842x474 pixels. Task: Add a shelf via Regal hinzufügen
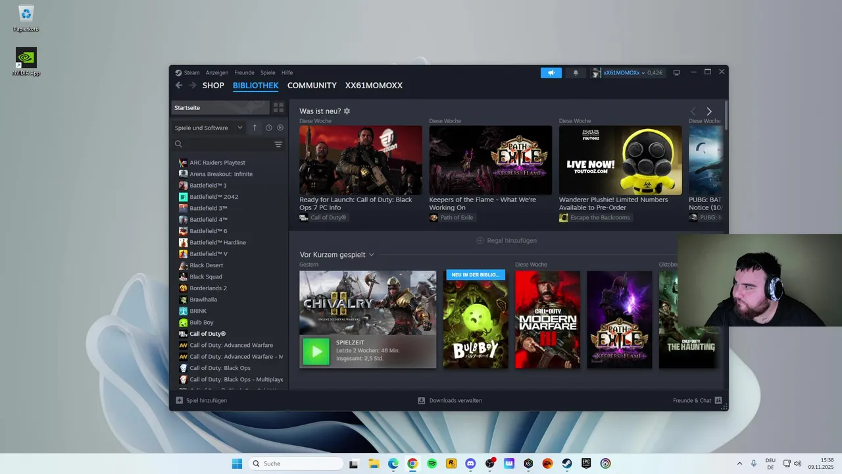coord(507,240)
